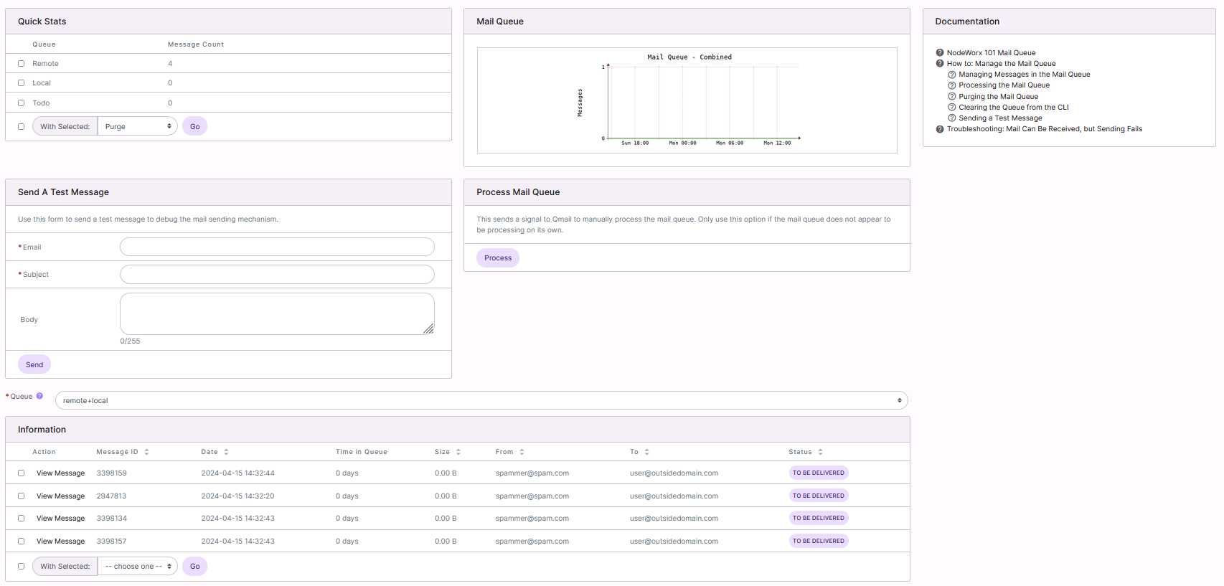Sort table by Status arrows
This screenshot has height=586, width=1224.
click(x=820, y=452)
